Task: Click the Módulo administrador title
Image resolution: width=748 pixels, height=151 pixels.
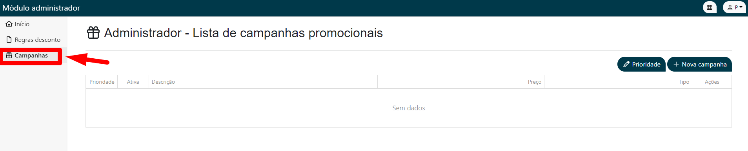Action: pos(41,8)
